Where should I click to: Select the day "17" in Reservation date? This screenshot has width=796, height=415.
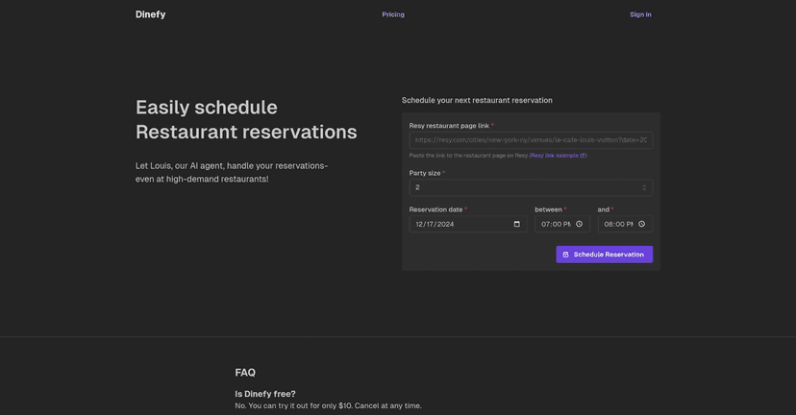pyautogui.click(x=431, y=224)
